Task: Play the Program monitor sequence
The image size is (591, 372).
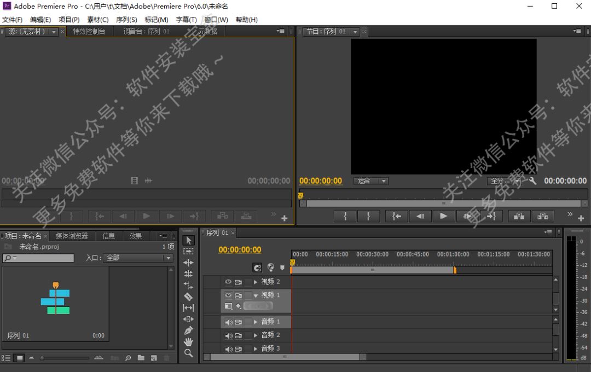Action: 444,216
